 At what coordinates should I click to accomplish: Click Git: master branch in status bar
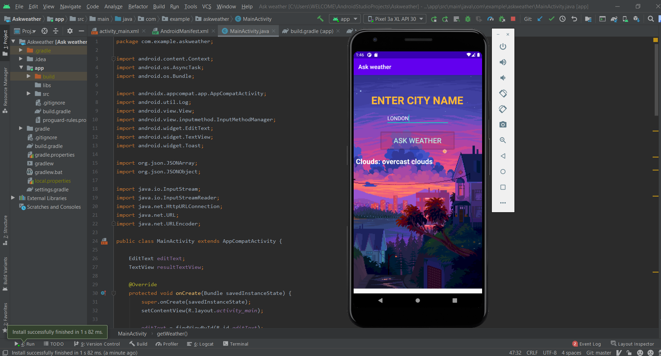599,353
